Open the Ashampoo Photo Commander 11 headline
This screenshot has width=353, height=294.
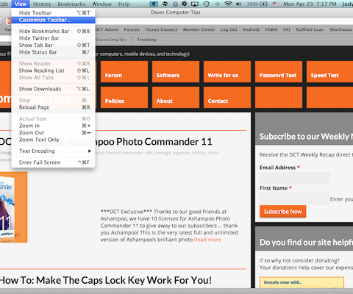106,142
